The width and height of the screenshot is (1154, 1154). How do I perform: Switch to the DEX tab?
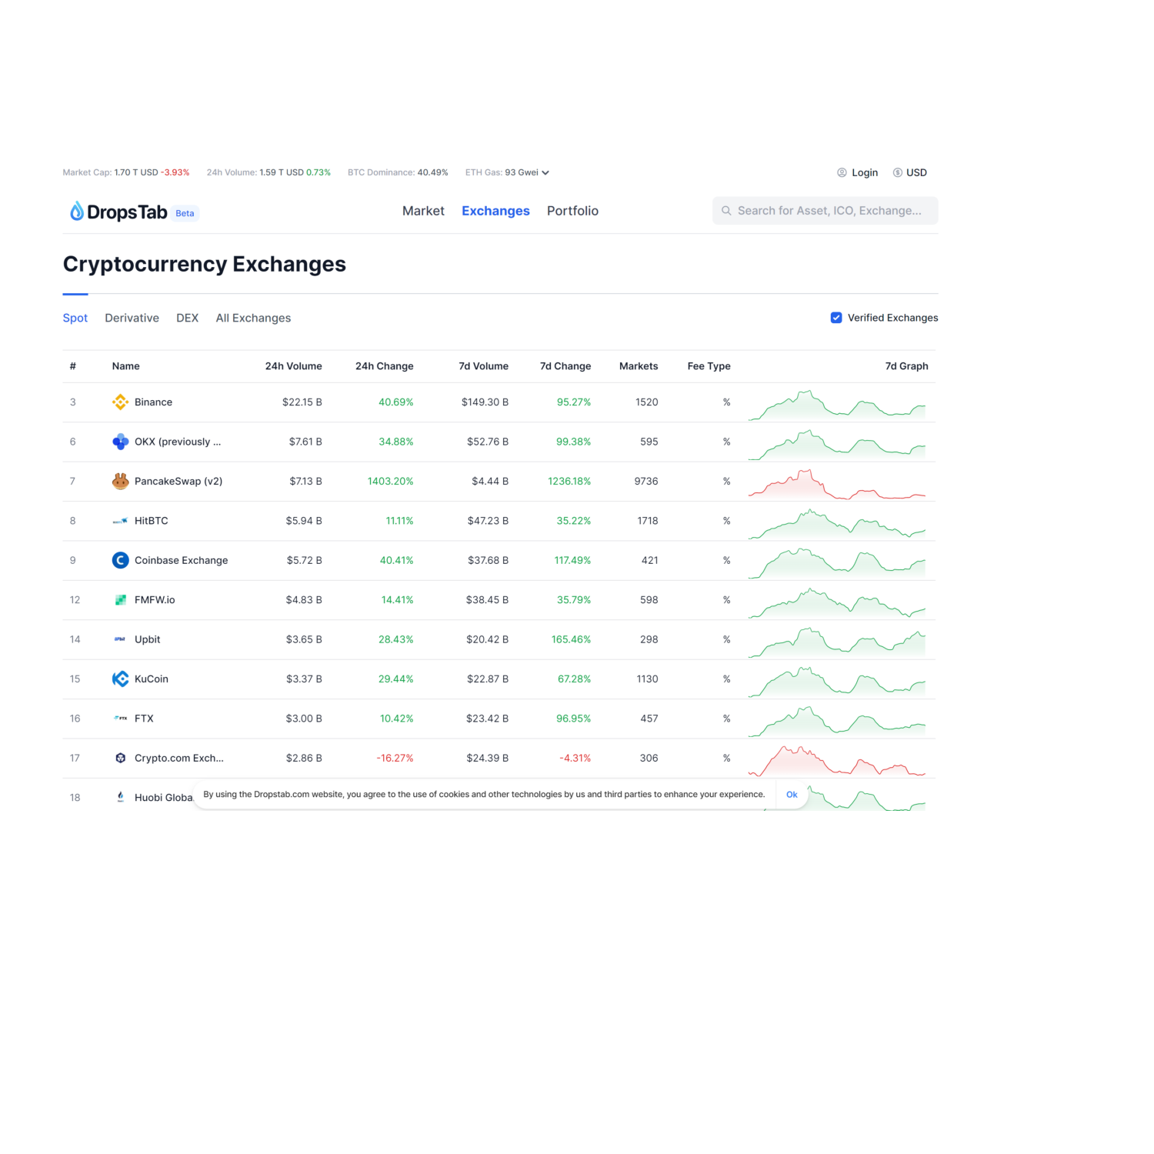(187, 318)
